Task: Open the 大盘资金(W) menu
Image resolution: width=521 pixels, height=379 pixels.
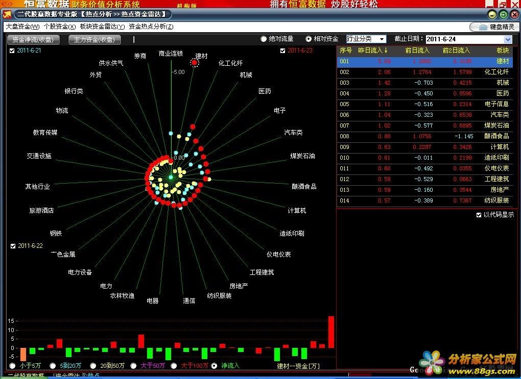Action: (x=22, y=27)
